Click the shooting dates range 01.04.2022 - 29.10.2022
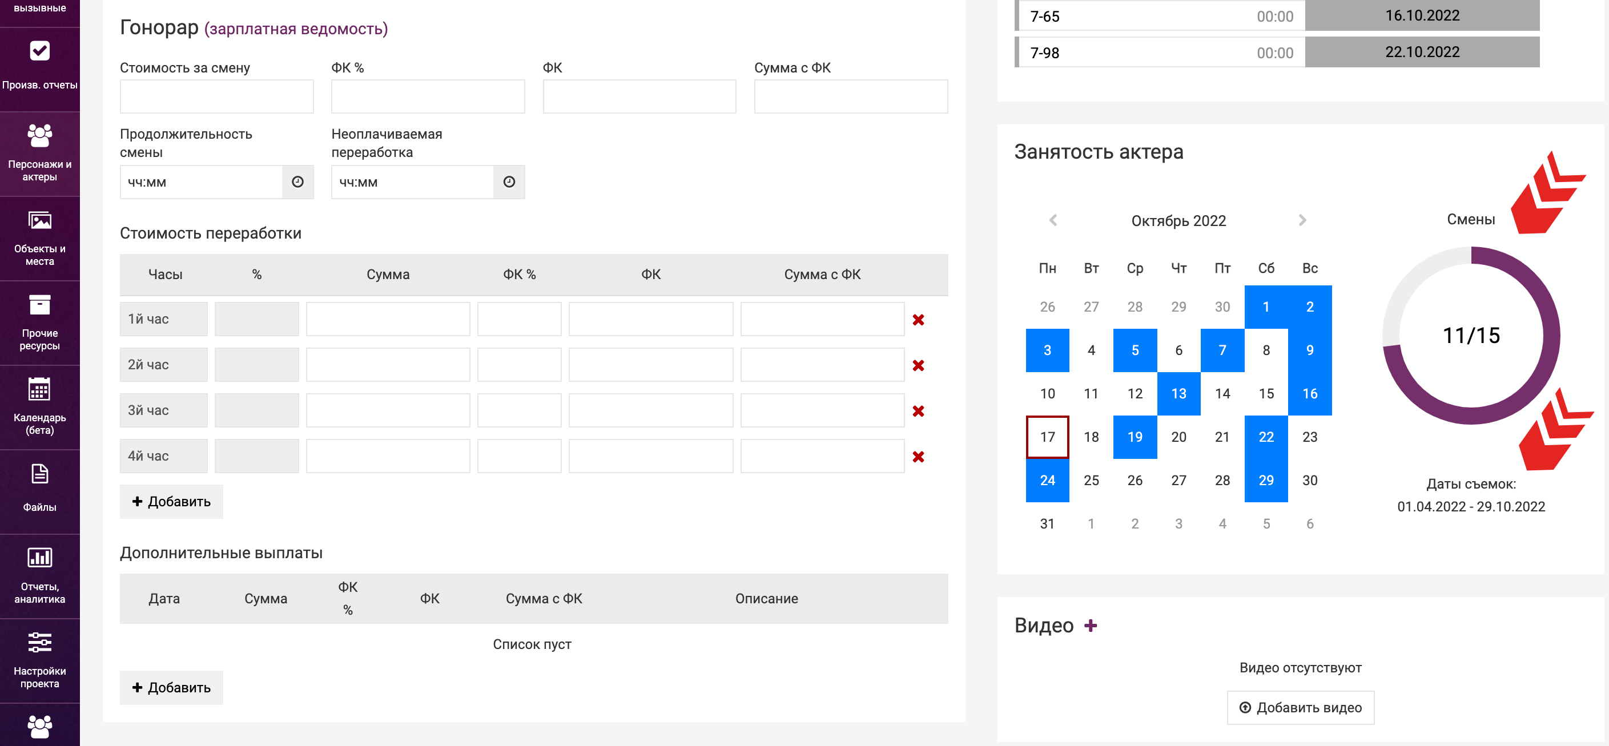The image size is (1609, 746). (1471, 506)
